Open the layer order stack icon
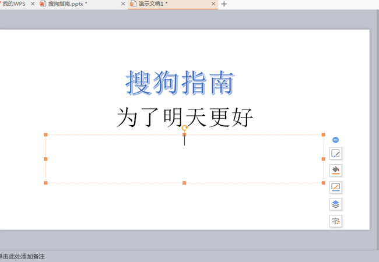The image size is (379, 262). click(x=336, y=204)
